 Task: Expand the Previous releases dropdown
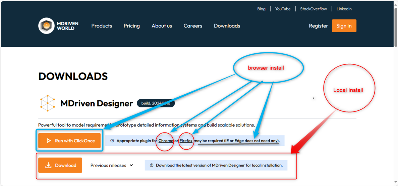point(112,166)
